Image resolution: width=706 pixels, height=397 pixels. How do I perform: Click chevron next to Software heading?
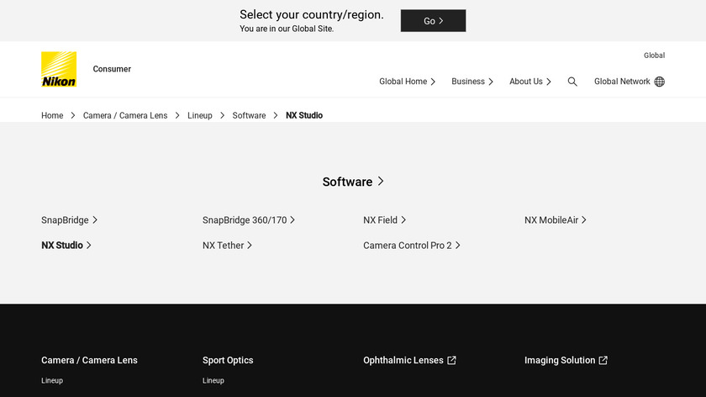(381, 181)
